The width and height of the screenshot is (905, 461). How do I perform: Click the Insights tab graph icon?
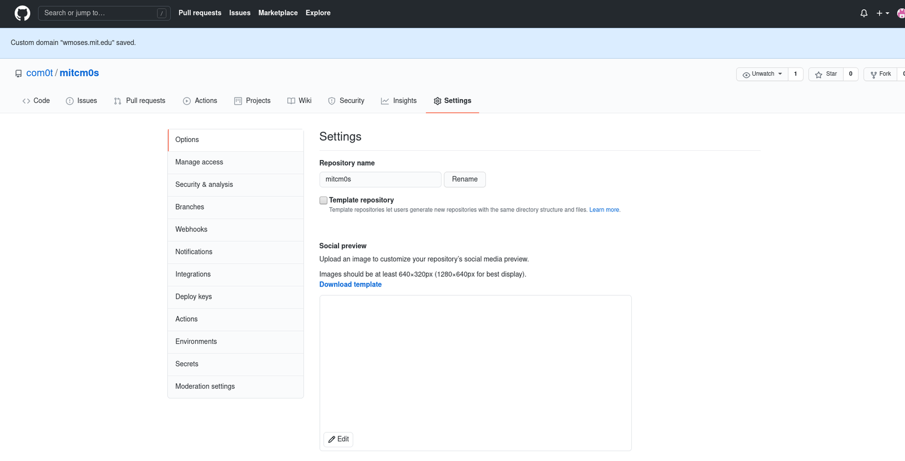pos(385,101)
